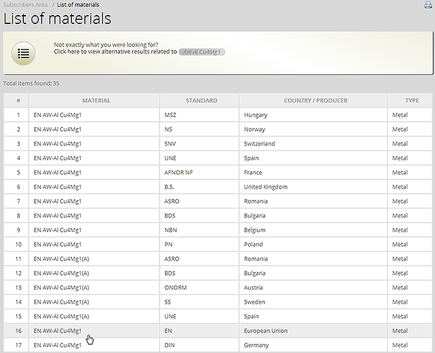
Task: Open EN AW-Al Cu4Mg1 in row 3
Action: point(58,144)
